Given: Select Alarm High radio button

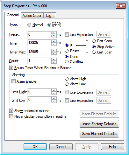Looking at the screenshot, I should [x=67, y=79].
